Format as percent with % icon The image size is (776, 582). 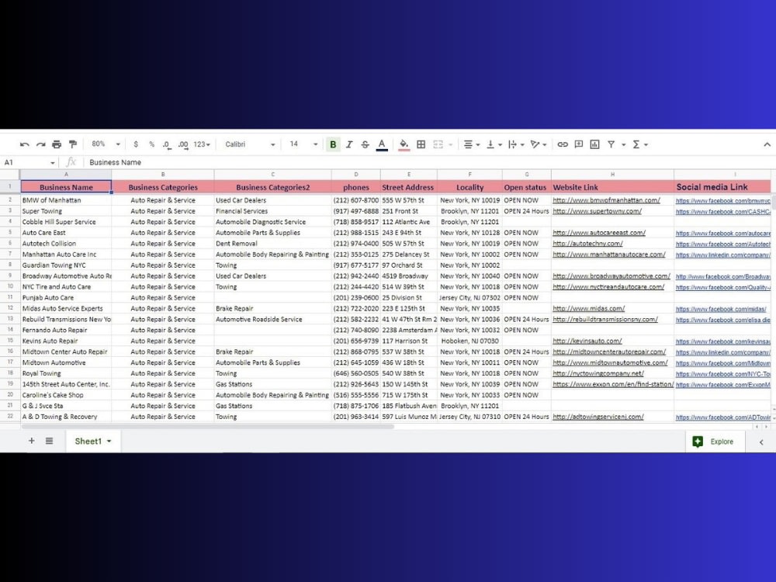tap(151, 144)
